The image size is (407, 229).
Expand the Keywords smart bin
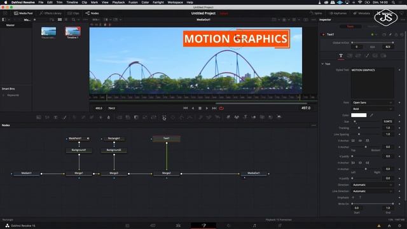coord(3,95)
